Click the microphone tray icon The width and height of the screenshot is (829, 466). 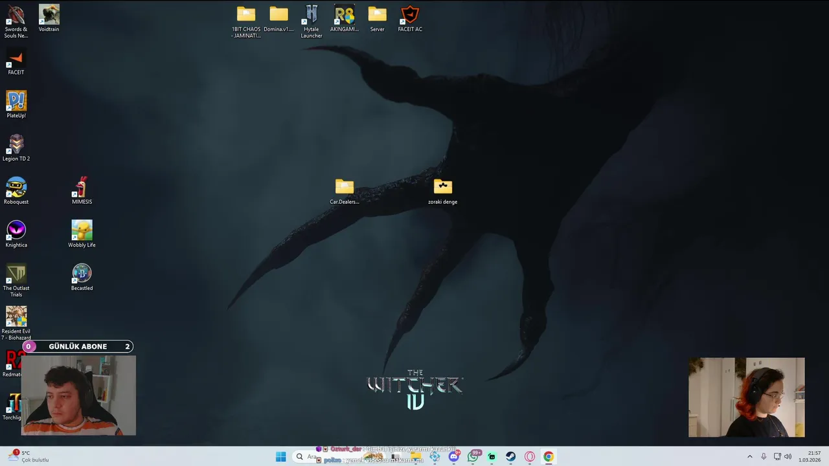click(764, 457)
